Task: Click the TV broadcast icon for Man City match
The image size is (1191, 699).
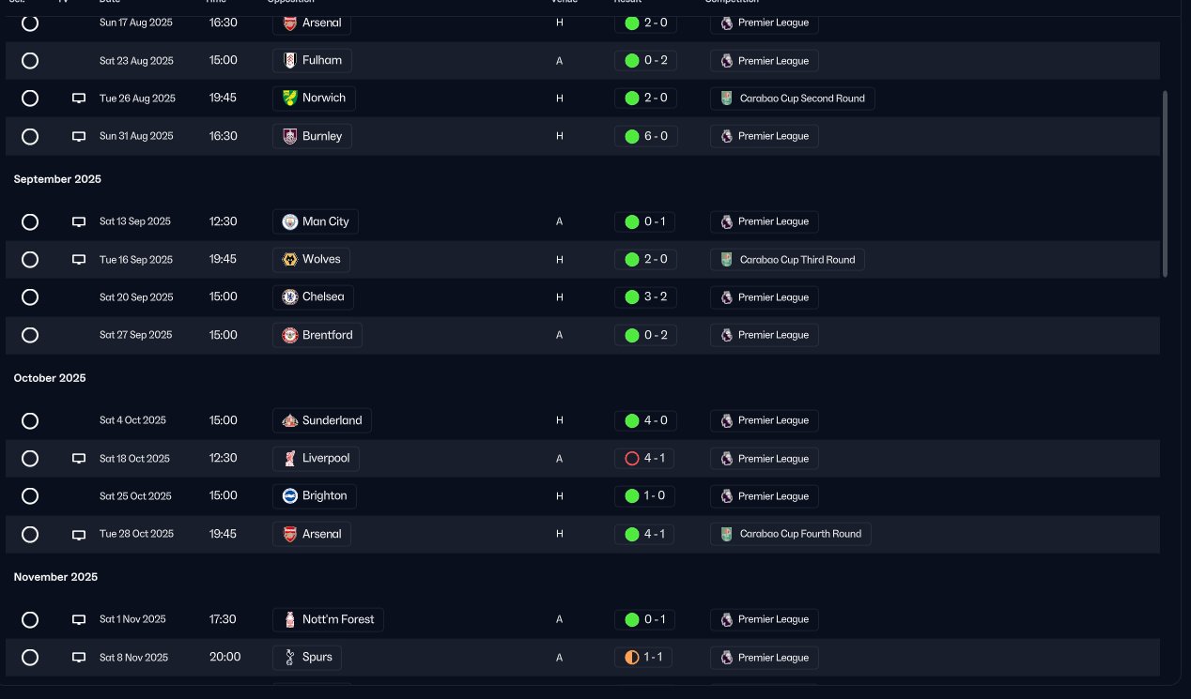Action: (x=79, y=222)
